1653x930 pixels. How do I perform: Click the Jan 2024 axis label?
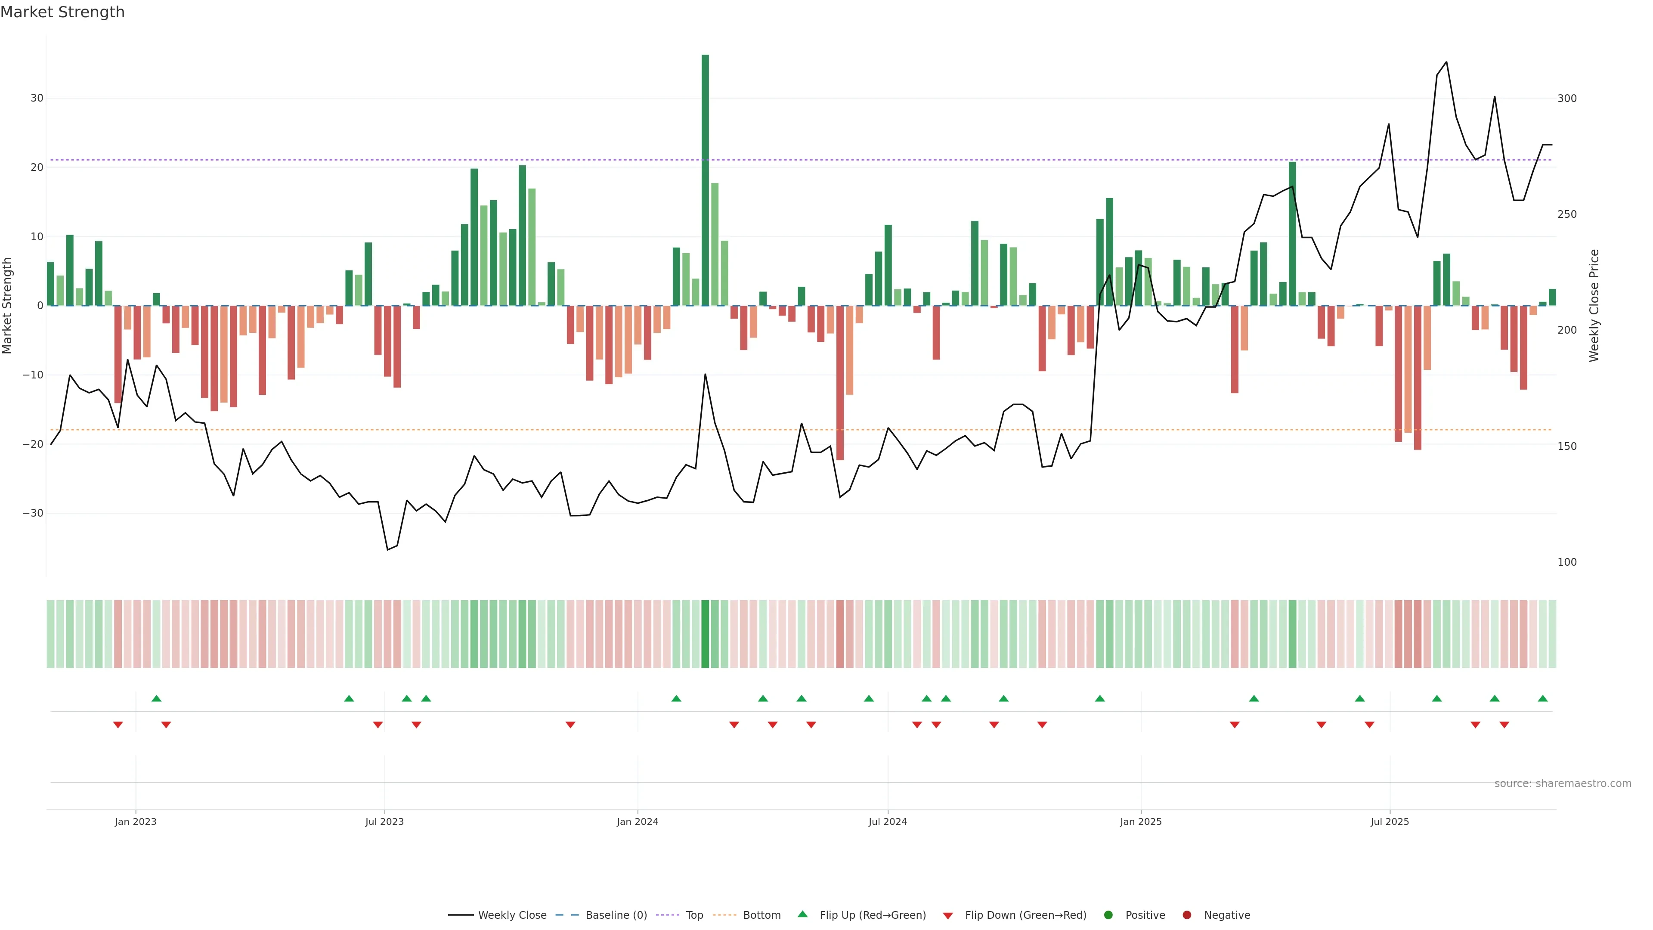point(637,821)
